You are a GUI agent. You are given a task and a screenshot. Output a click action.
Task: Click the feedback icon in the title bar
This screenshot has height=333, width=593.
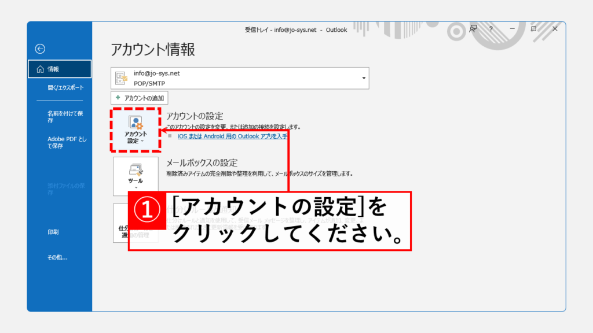473,29
